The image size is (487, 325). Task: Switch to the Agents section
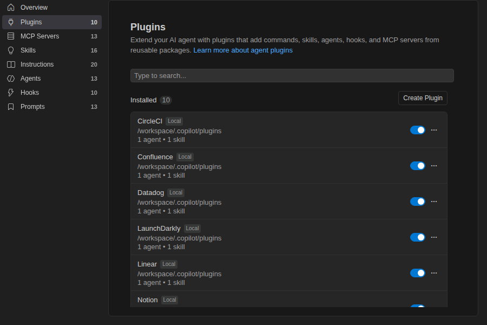52,79
